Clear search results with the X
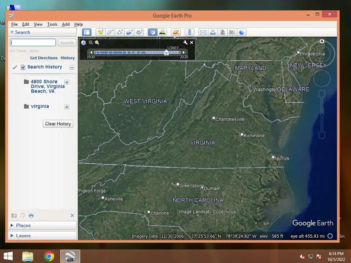351x263 pixels. tap(72, 215)
